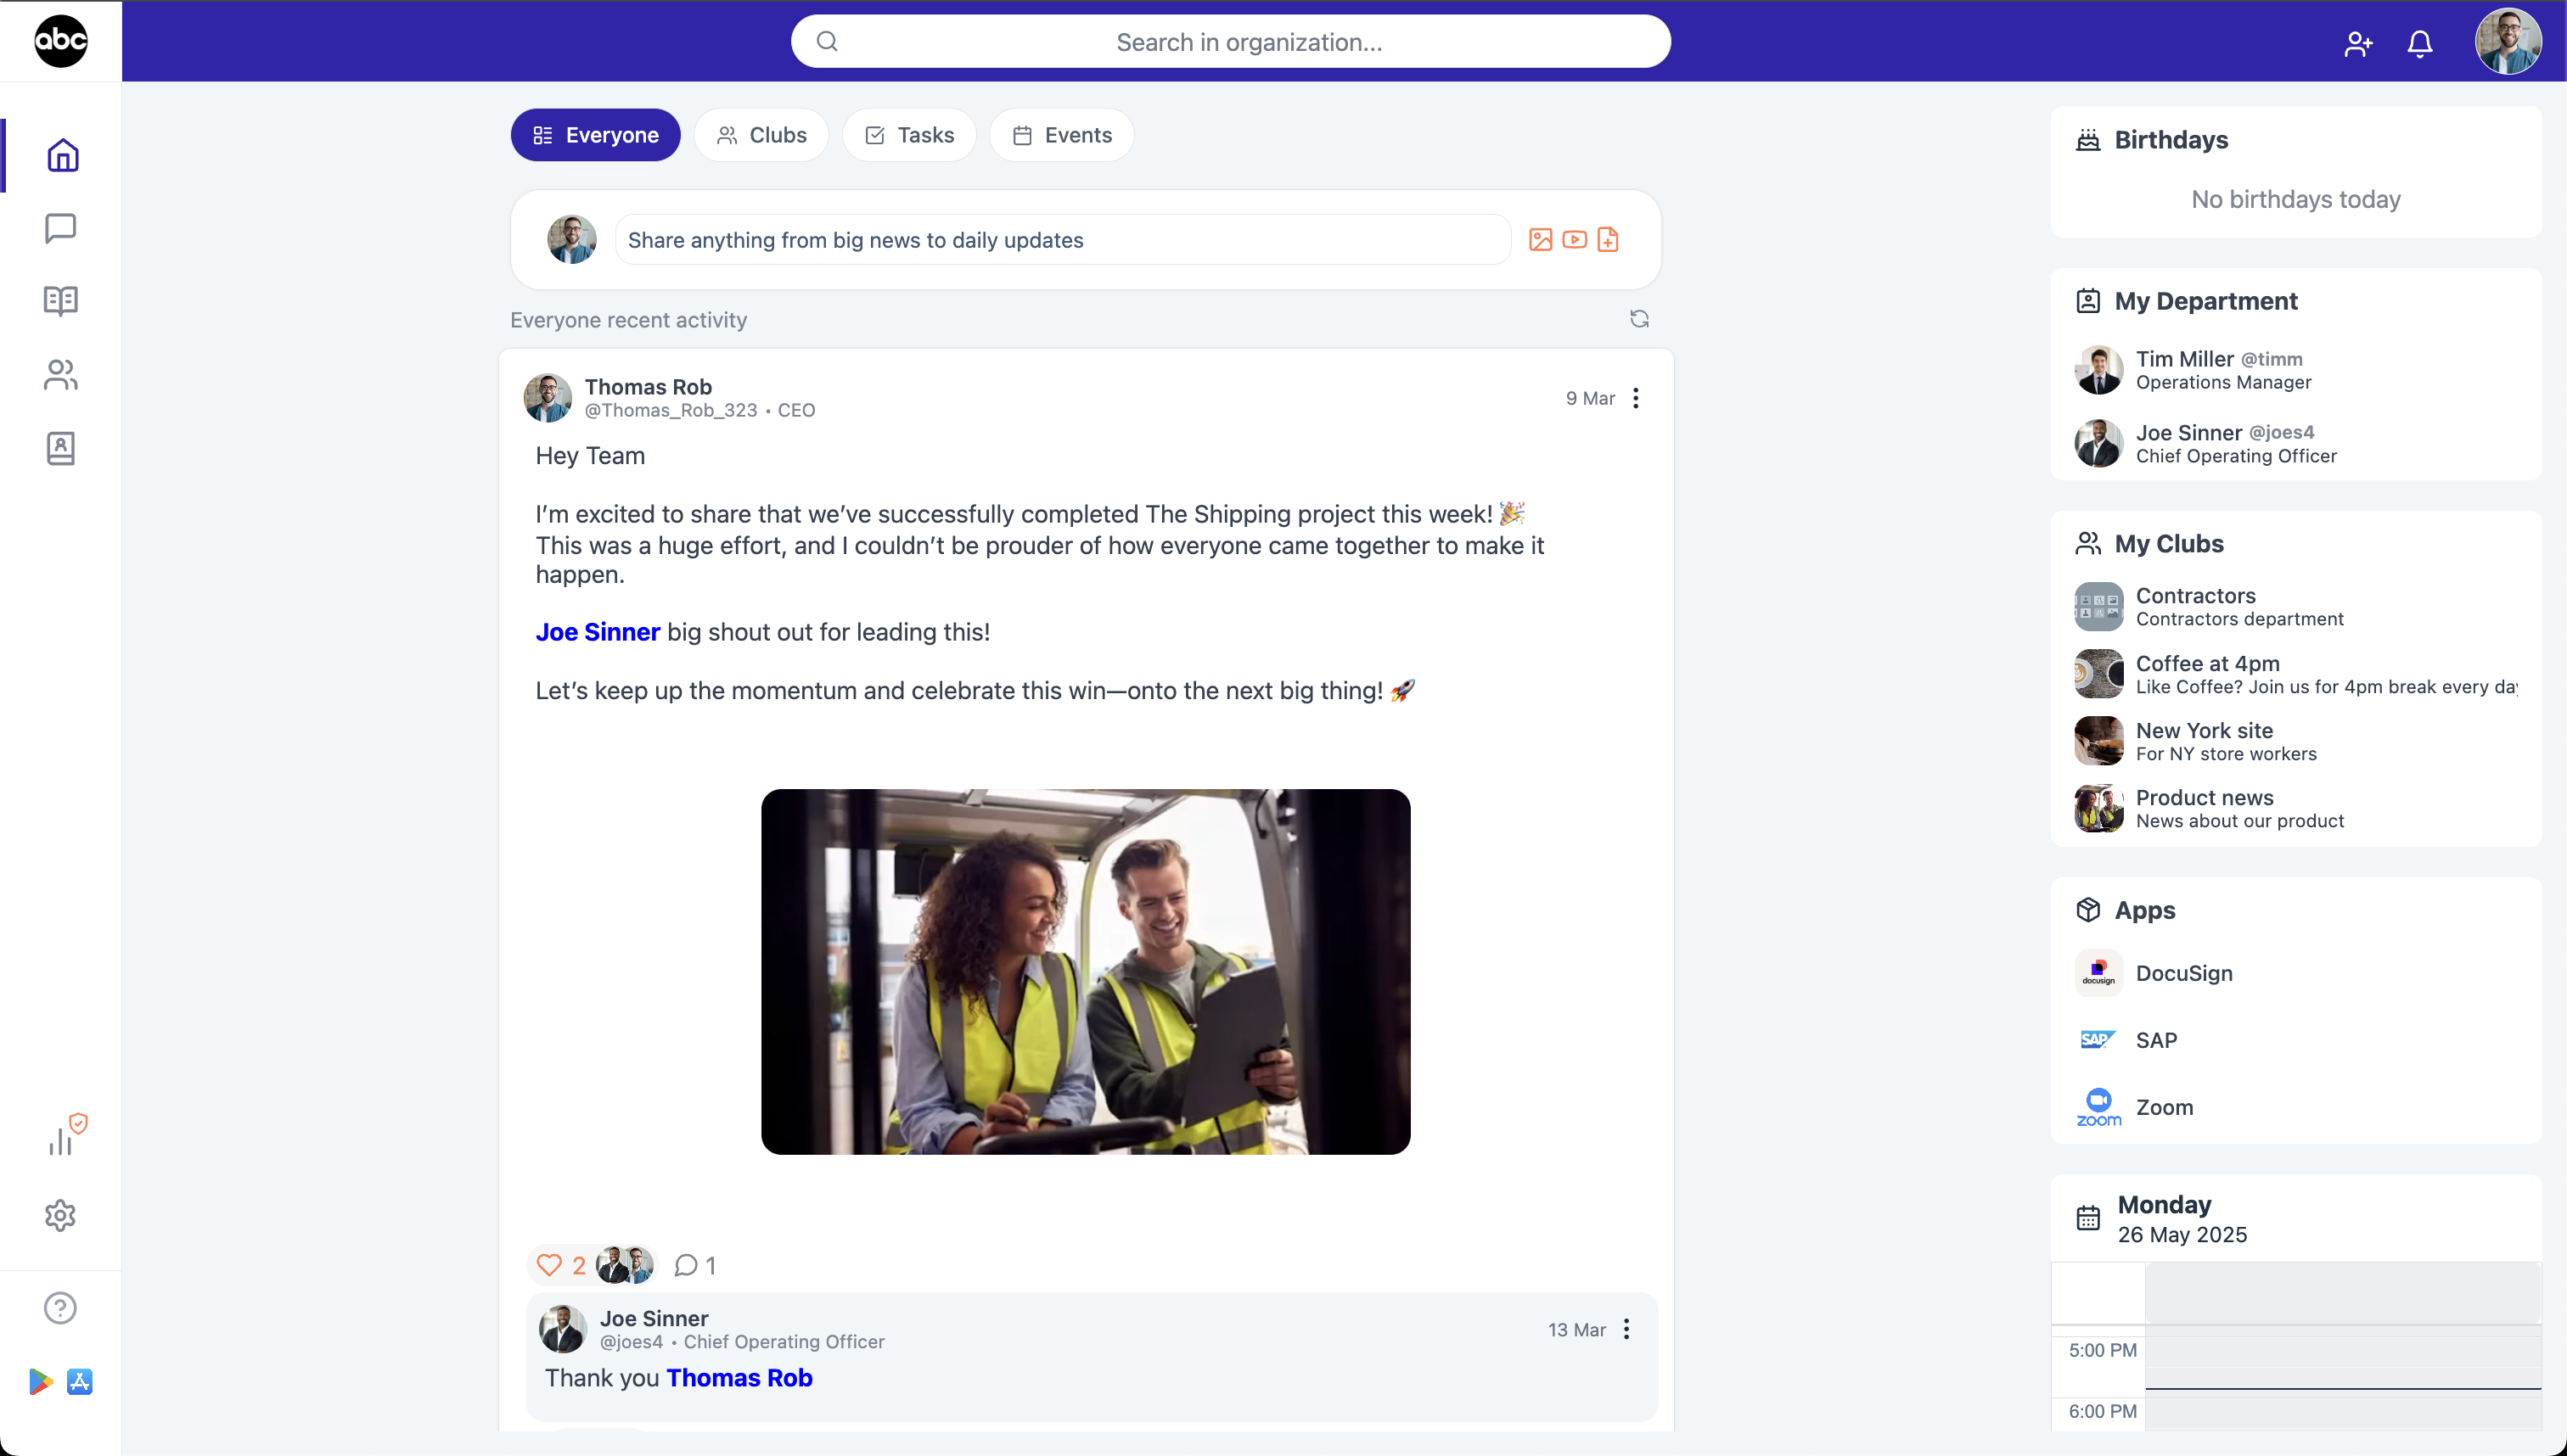Click the Joe Sinner mention link in post
The image size is (2567, 1456).
pos(598,632)
